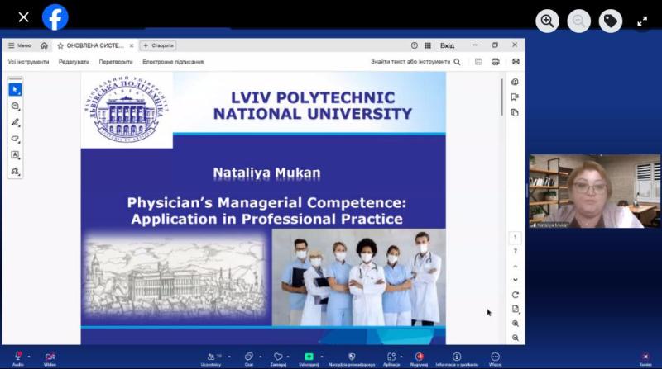Image resolution: width=662 pixels, height=369 pixels.
Task: Click Facebook viewer zoom-in magnifier button
Action: (547, 21)
